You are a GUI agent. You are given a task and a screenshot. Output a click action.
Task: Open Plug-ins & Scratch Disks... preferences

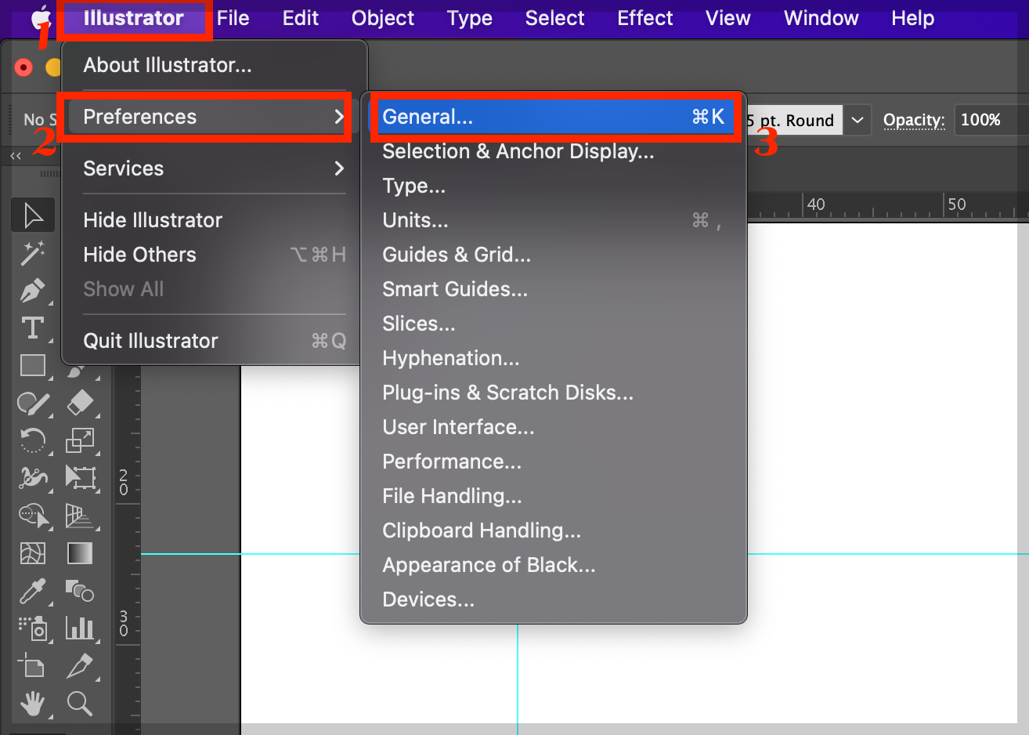click(554, 393)
